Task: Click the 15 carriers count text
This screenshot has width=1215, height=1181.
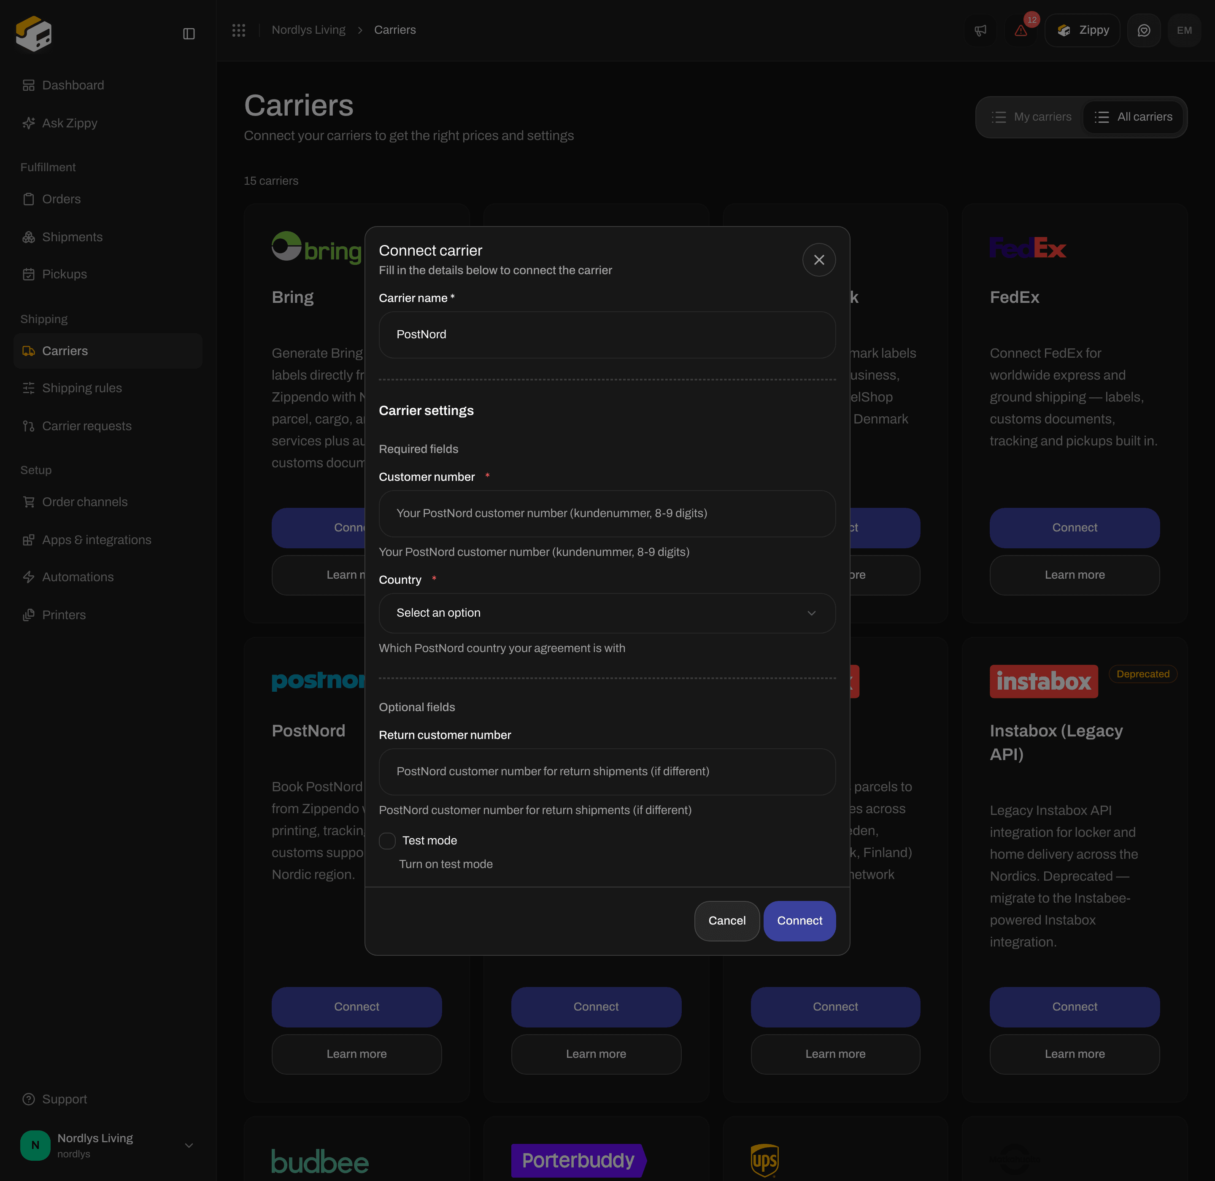Action: coord(270,181)
